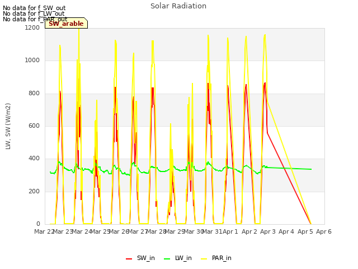Click the 1000 y-axis tick label

(32, 60)
